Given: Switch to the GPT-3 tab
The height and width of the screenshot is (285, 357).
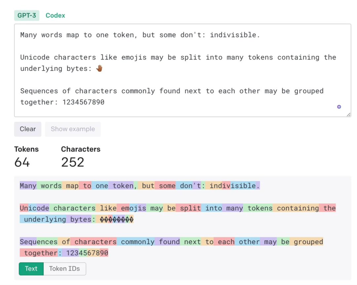Looking at the screenshot, I should click(27, 16).
